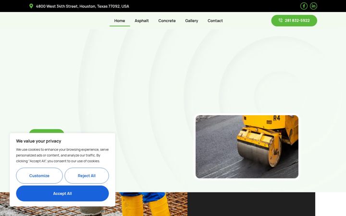Image resolution: width=346 pixels, height=216 pixels.
Task: Open the Facebook social icon
Action: pyautogui.click(x=304, y=6)
